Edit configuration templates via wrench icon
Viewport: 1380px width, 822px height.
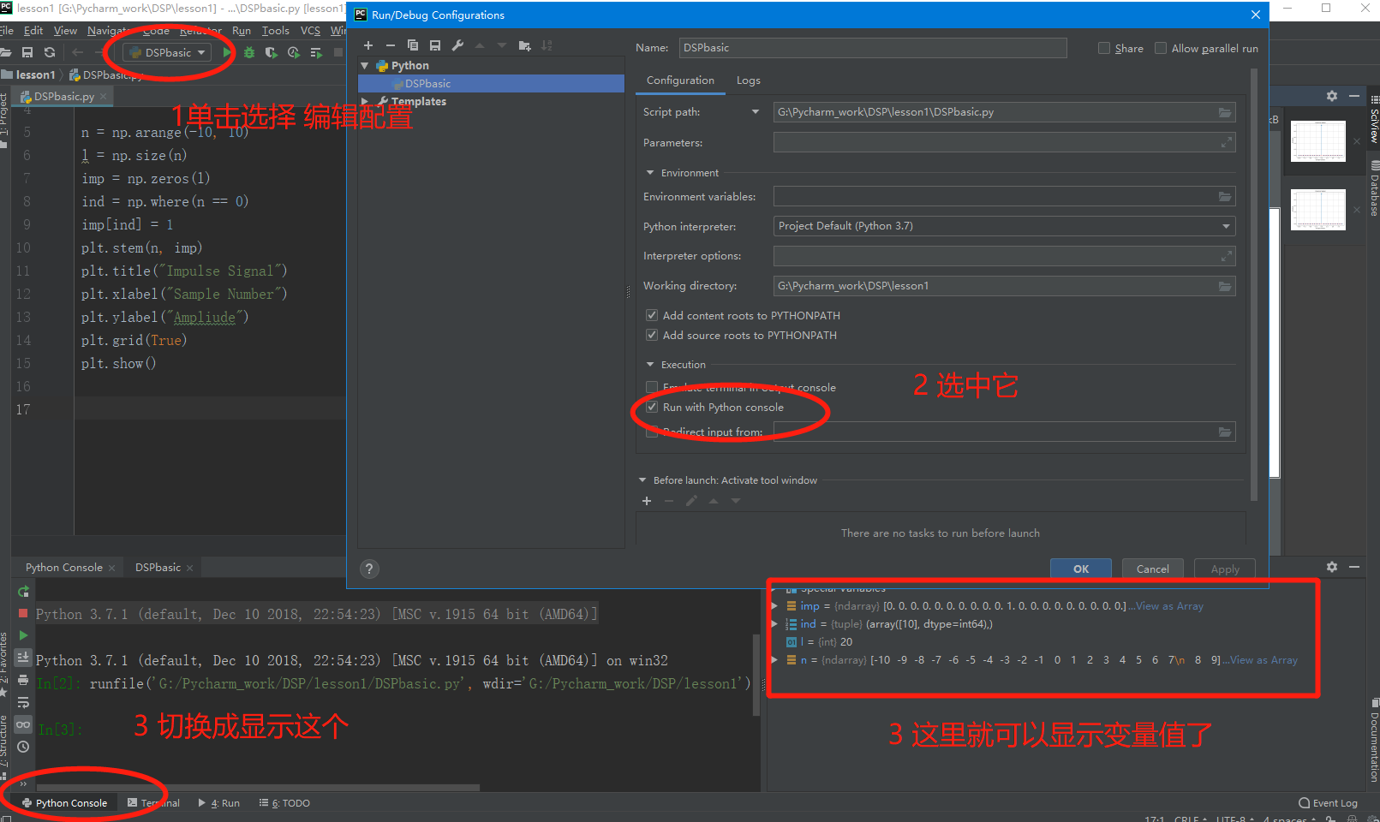tap(457, 45)
